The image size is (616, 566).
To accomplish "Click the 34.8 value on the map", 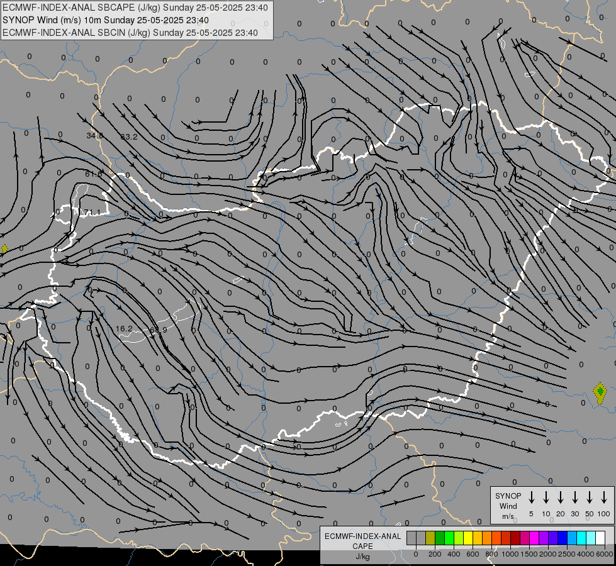I will click(x=94, y=135).
